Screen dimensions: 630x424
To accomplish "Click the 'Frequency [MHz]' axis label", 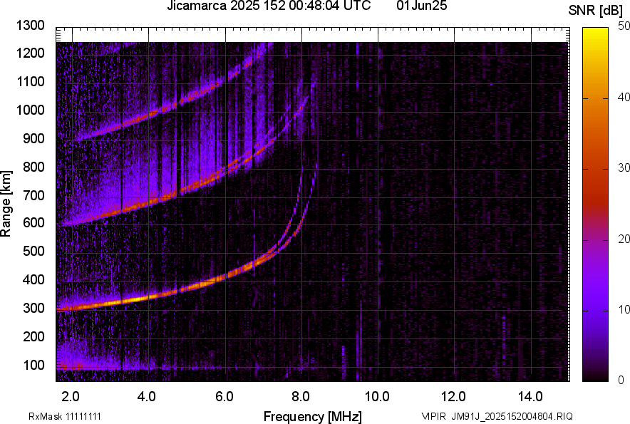I will point(313,416).
